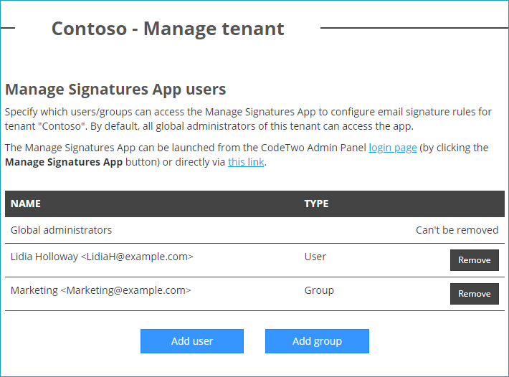Click the NAME column header
The width and height of the screenshot is (509, 377).
click(26, 204)
